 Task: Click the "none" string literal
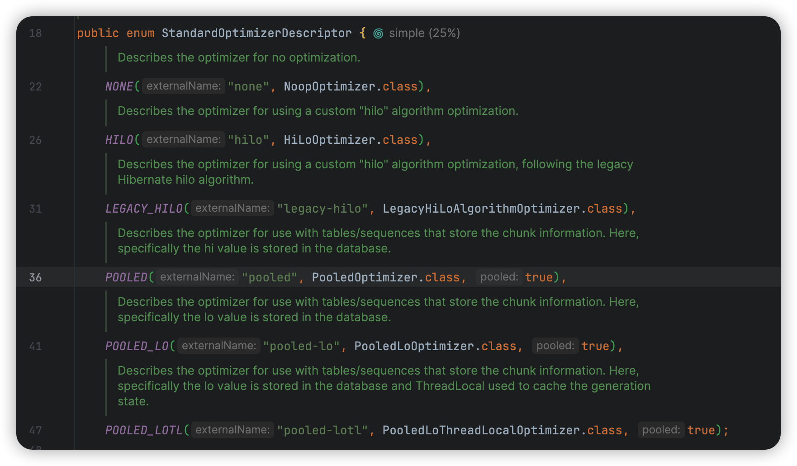click(x=249, y=86)
